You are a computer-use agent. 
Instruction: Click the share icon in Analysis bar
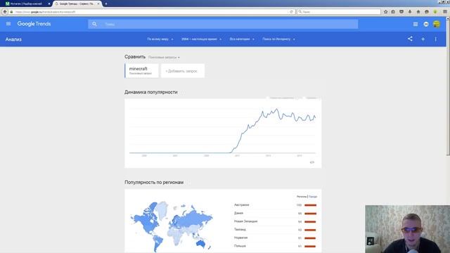pyautogui.click(x=410, y=39)
